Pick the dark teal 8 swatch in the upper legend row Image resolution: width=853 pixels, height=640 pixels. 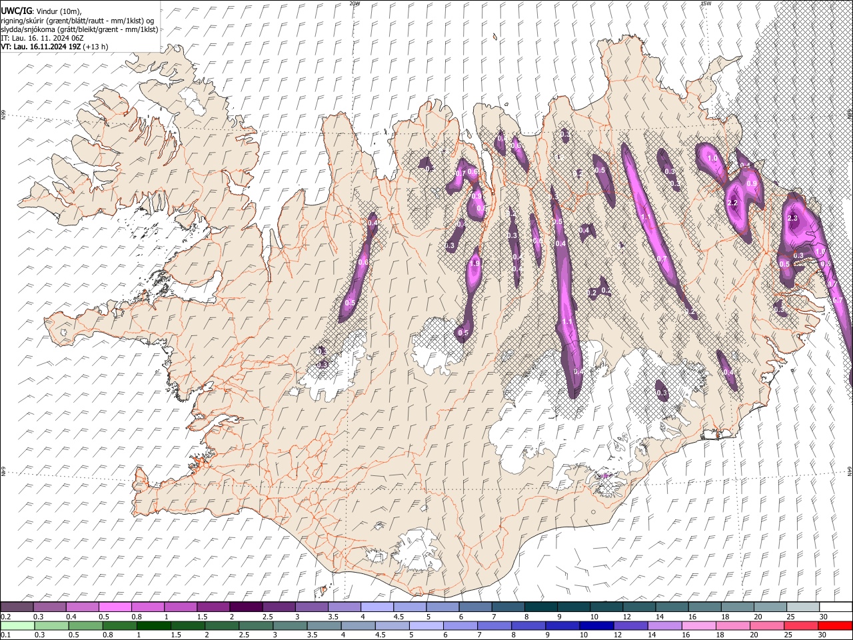[540, 607]
